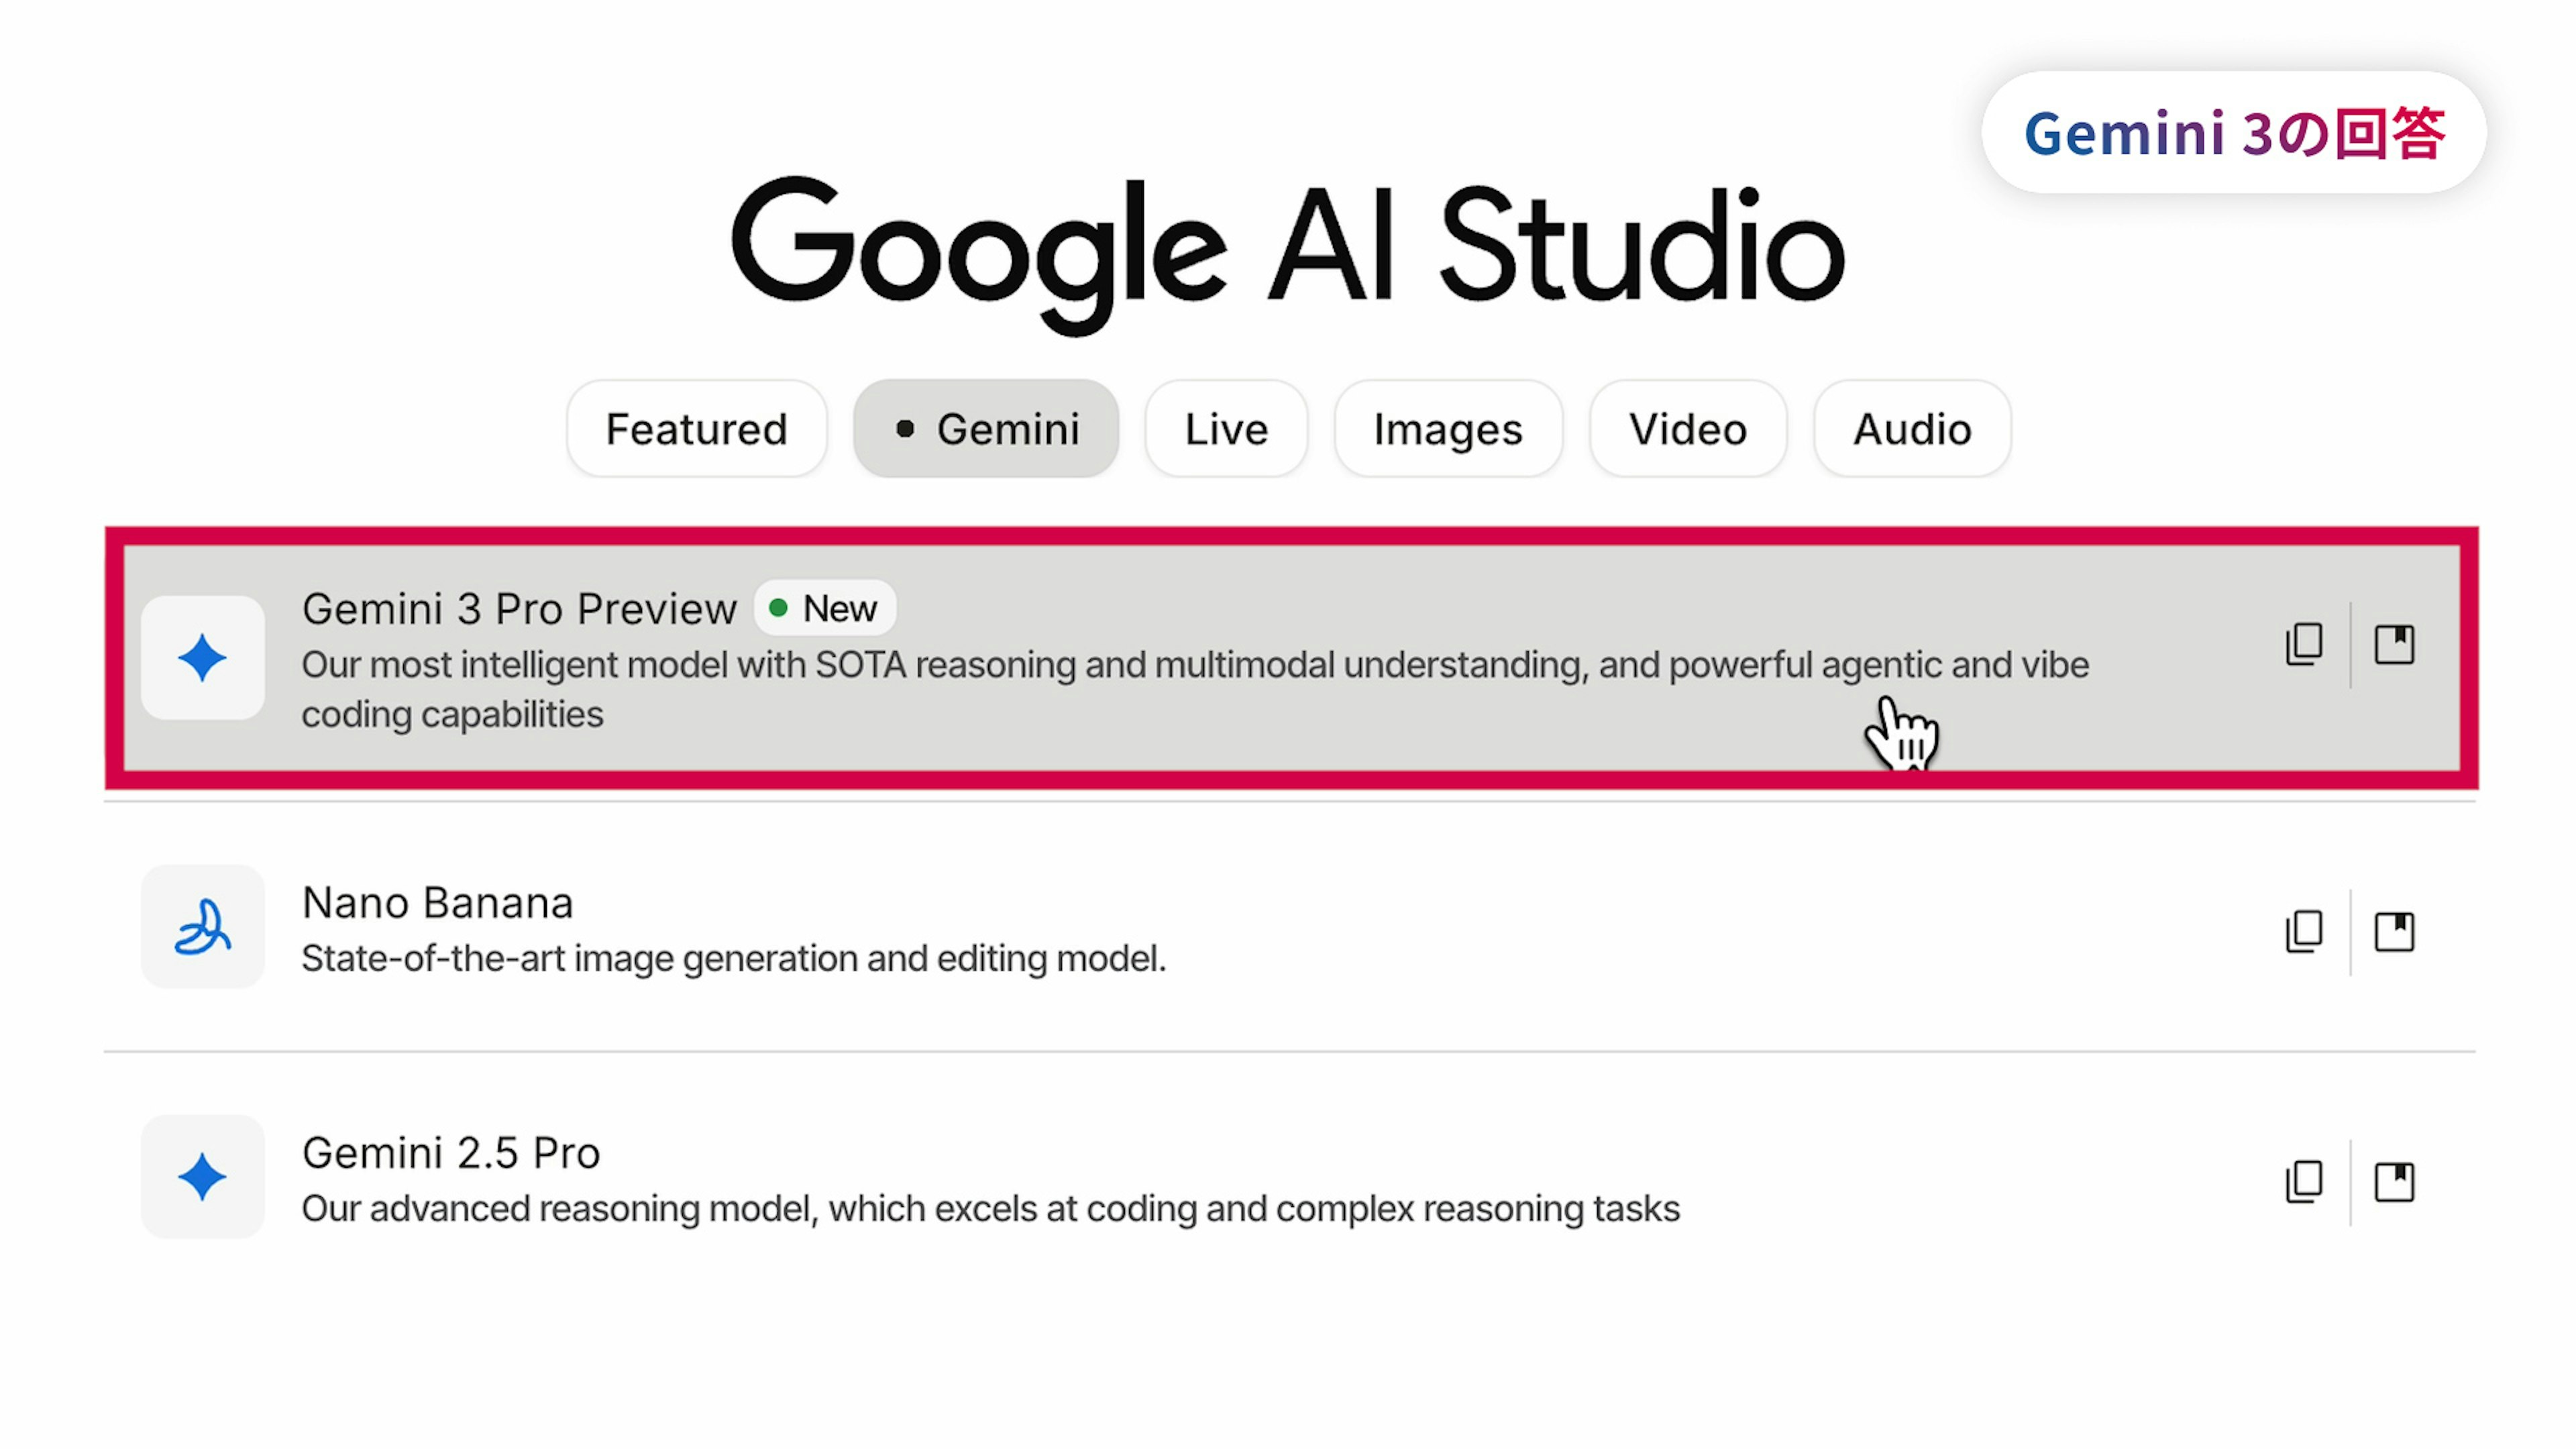Open docs icon for Gemini 2.5 Pro
The image size is (2576, 1449).
pyautogui.click(x=2394, y=1182)
